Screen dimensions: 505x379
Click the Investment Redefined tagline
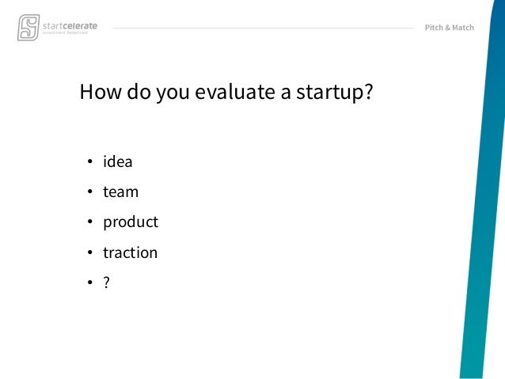[x=65, y=32]
